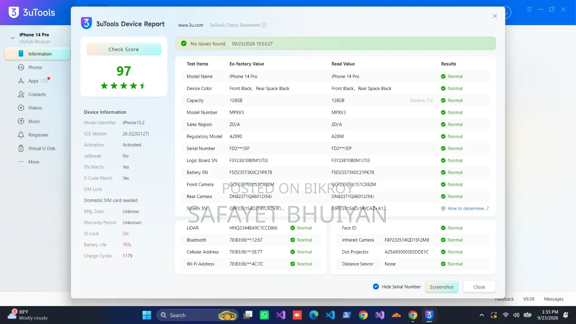The height and width of the screenshot is (324, 576).
Task: Click the green No issues found checkmark
Action: (184, 44)
